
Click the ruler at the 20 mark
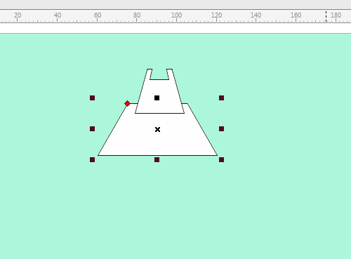pyautogui.click(x=18, y=15)
